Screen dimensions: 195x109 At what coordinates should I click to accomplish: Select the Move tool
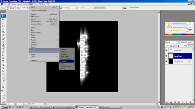click(3, 19)
